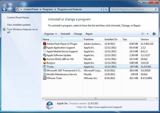Click the VMware Tools icon
160x113 pixels.
tap(45, 78)
